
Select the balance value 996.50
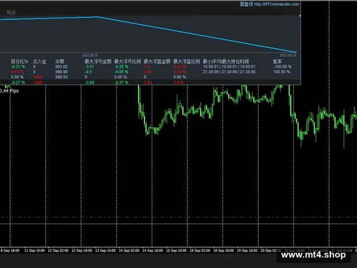coord(61,77)
